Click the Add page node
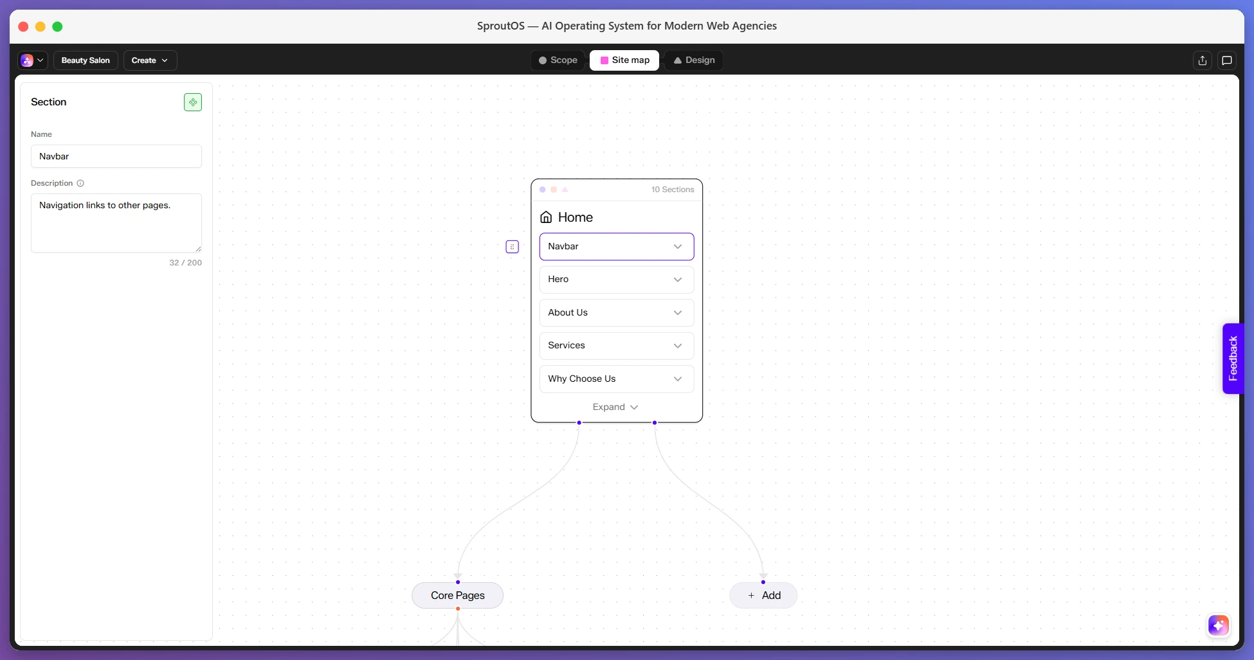Viewport: 1254px width, 660px height. coord(763,596)
